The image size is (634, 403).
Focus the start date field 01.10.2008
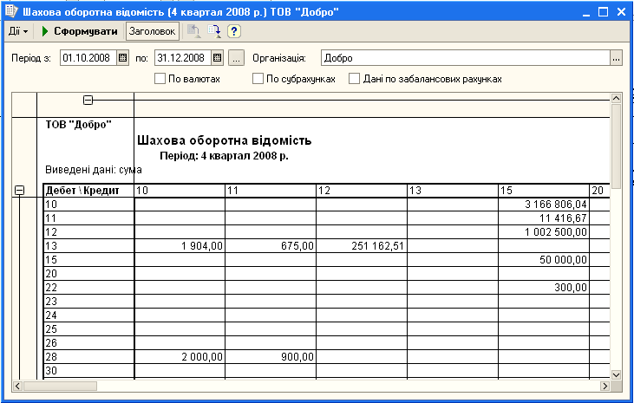[88, 58]
